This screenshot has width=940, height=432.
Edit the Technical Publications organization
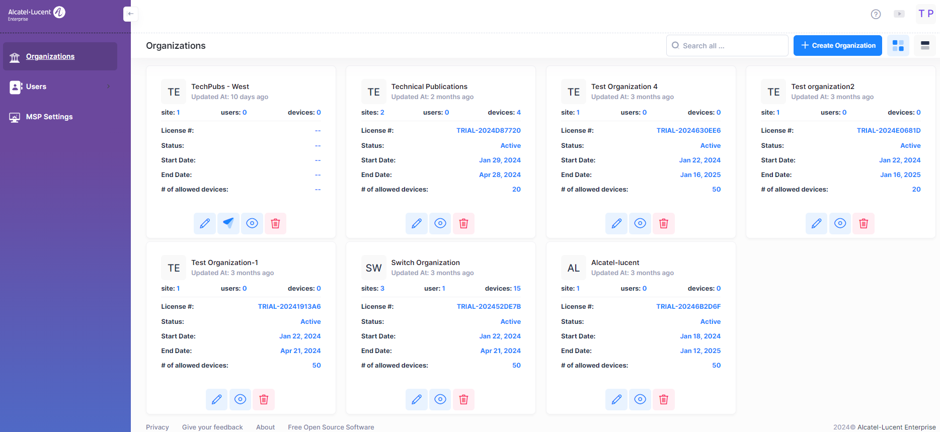tap(417, 223)
